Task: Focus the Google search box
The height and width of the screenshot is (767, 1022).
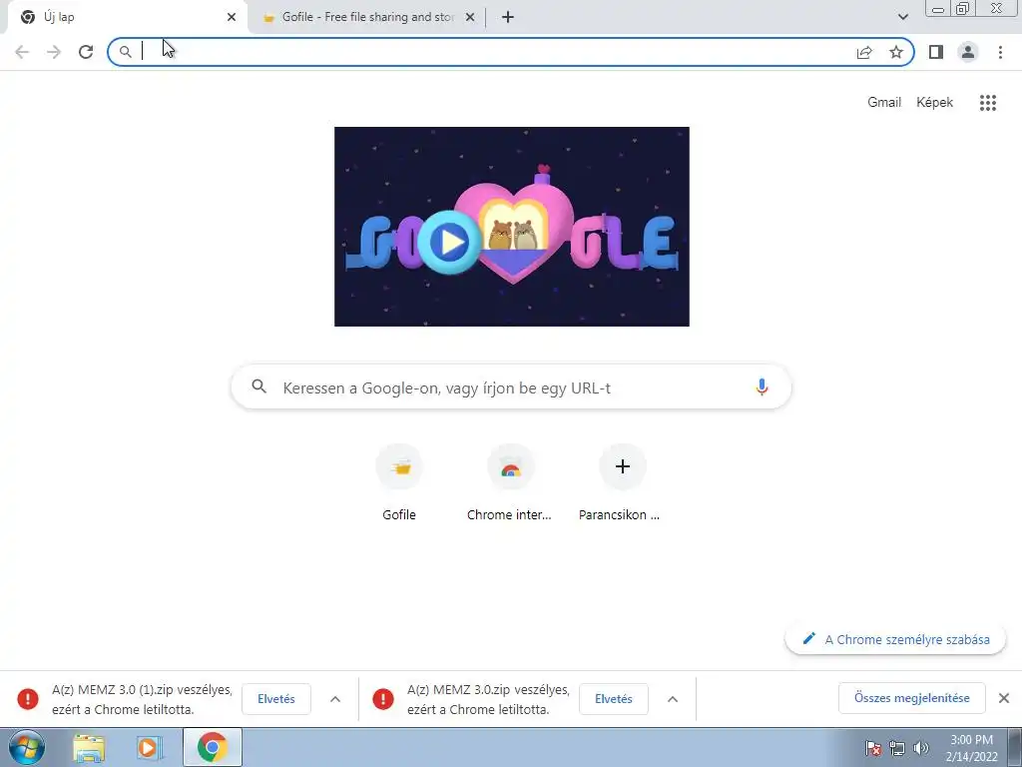Action: 512,387
